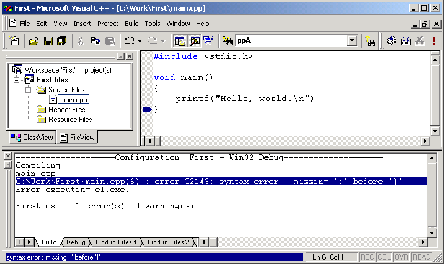The width and height of the screenshot is (444, 264).
Task: Toggle the Workspace window icon
Action: [x=180, y=41]
